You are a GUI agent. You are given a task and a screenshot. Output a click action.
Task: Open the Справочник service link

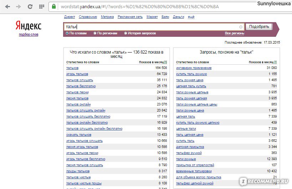pos(88,17)
